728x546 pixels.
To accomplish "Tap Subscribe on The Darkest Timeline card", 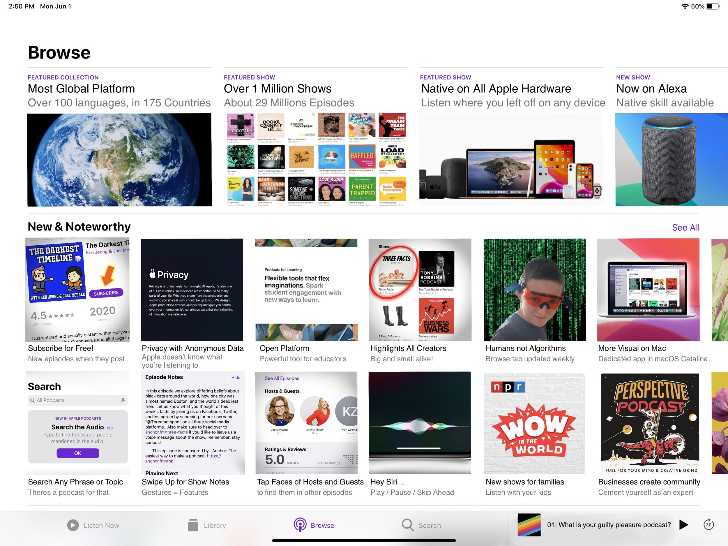I will [x=106, y=293].
